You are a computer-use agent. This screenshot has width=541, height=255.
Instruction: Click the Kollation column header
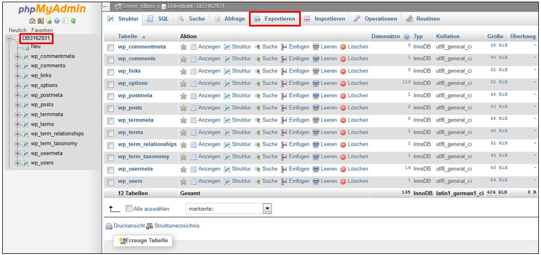click(x=448, y=36)
